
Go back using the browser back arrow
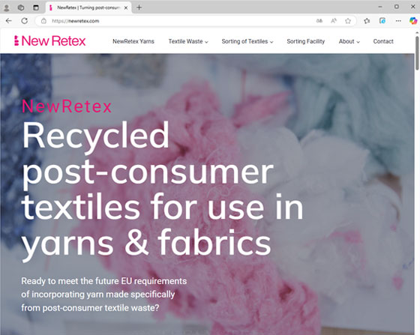[8, 21]
